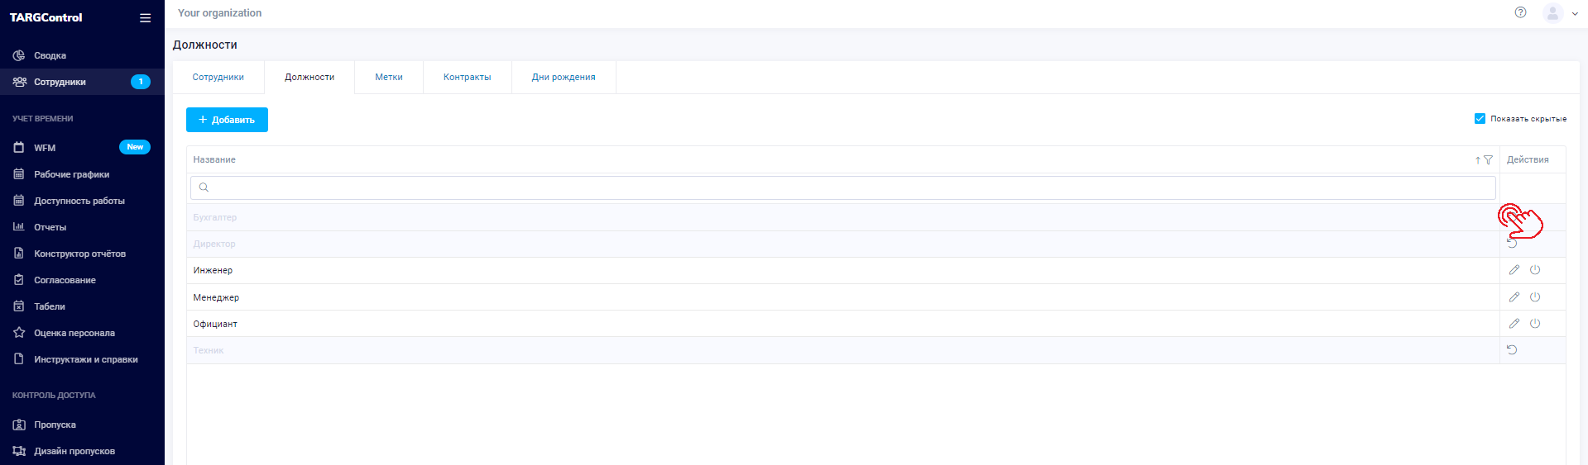Select the Директор row
1588x465 pixels.
pyautogui.click(x=876, y=244)
